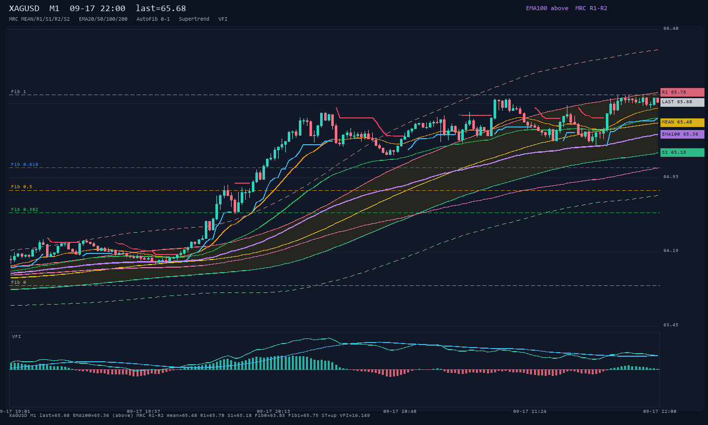Viewport: 708px width, 425px height.
Task: Click the Supertrend indicator label
Action: [194, 19]
